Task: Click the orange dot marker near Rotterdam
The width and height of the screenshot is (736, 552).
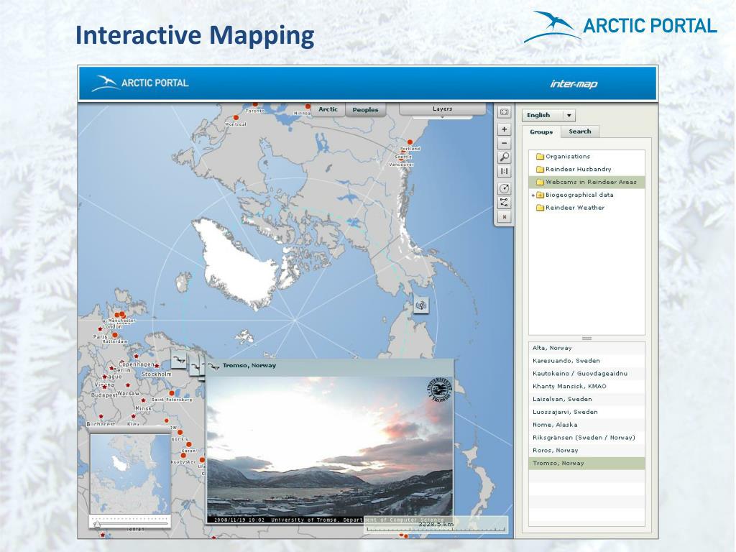Action: (114, 335)
